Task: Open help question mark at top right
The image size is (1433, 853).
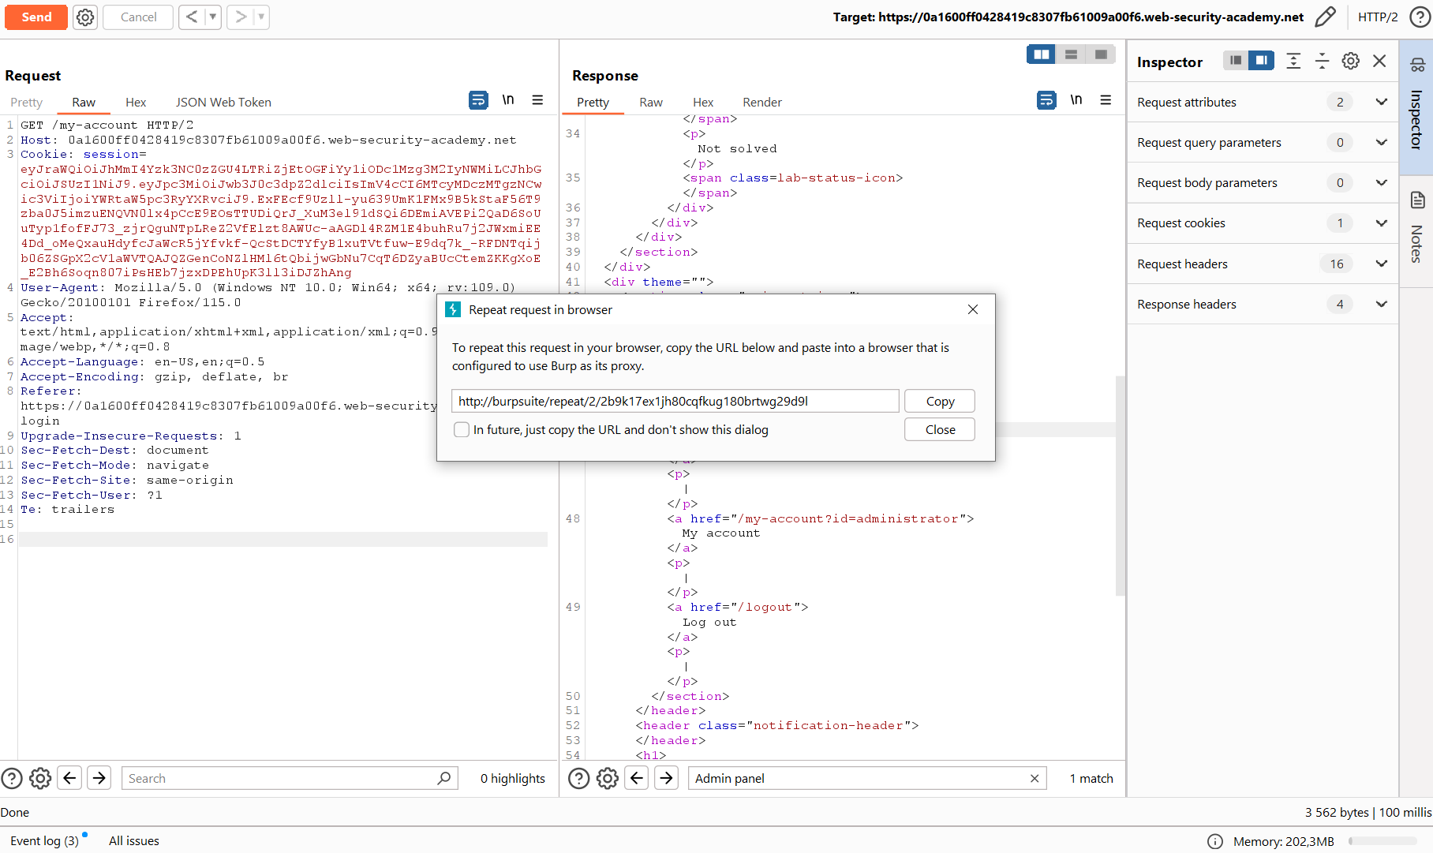Action: click(x=1420, y=17)
